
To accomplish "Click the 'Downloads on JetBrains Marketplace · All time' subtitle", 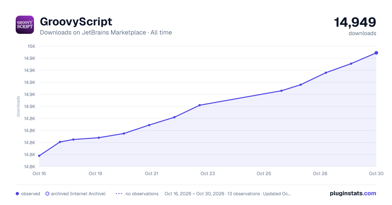I will tap(106, 33).
